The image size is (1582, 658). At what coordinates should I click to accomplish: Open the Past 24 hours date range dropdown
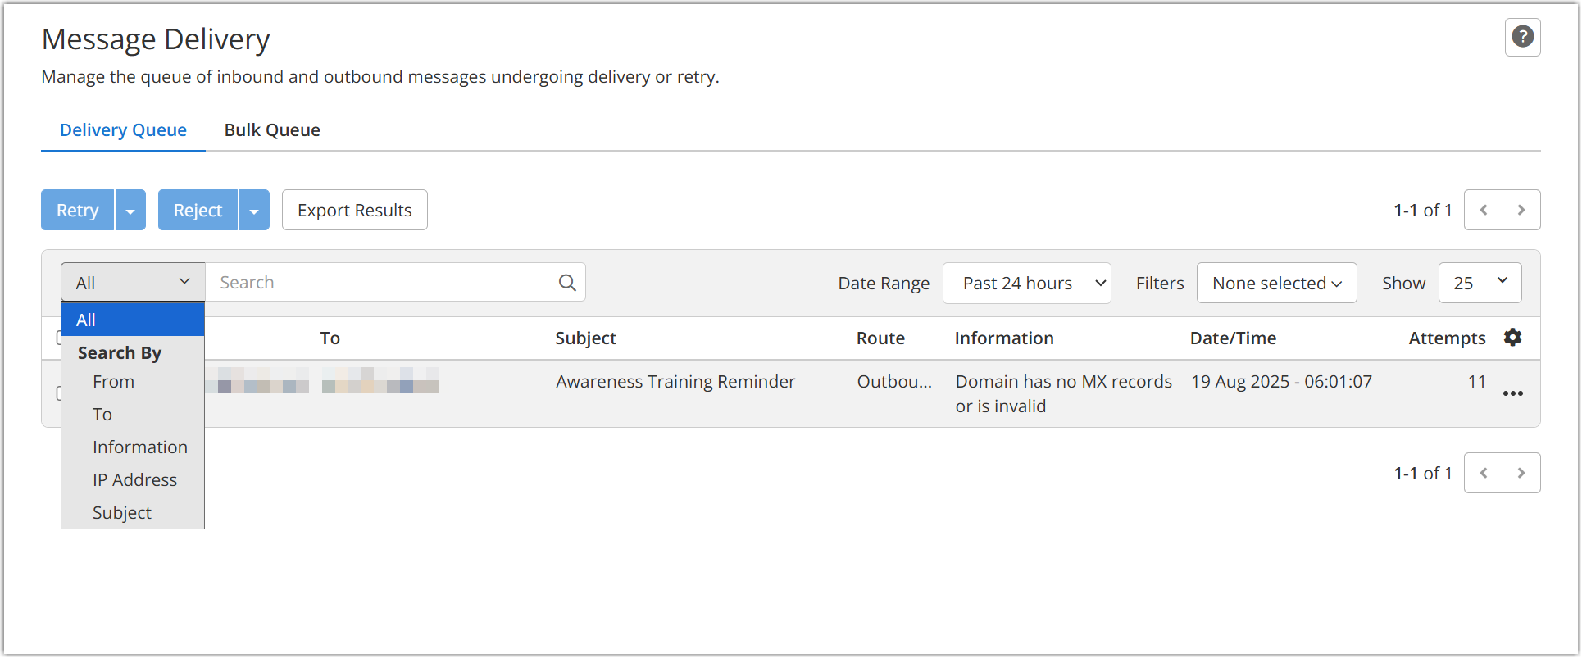coord(1026,283)
